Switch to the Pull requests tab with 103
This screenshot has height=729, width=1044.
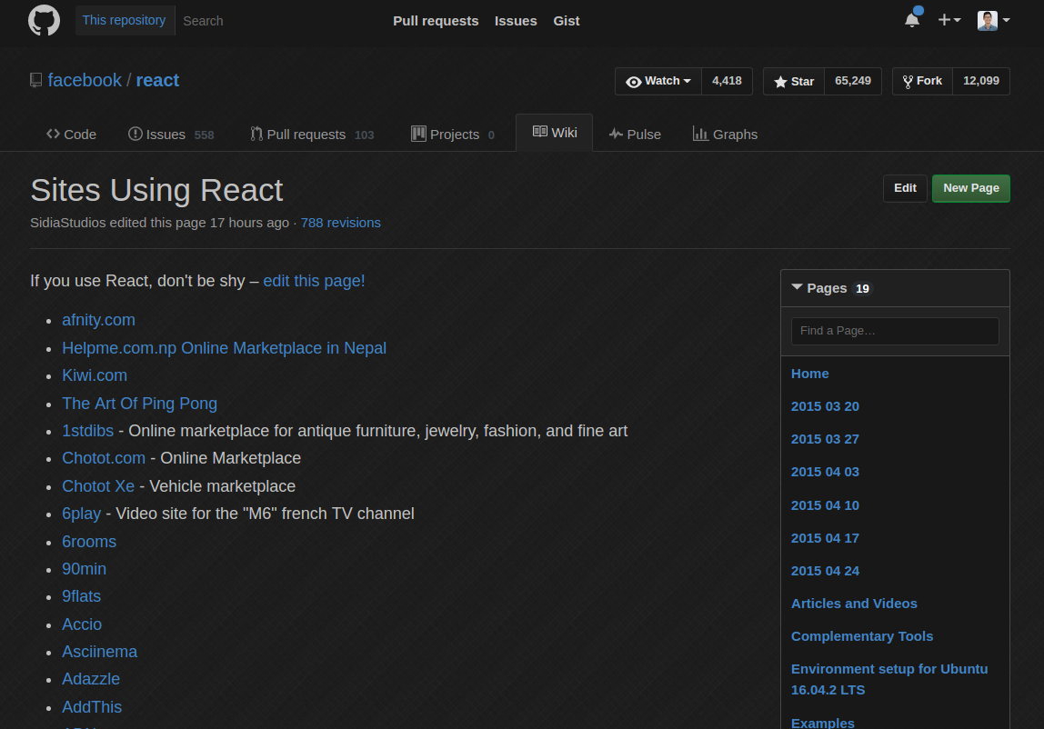pyautogui.click(x=312, y=135)
